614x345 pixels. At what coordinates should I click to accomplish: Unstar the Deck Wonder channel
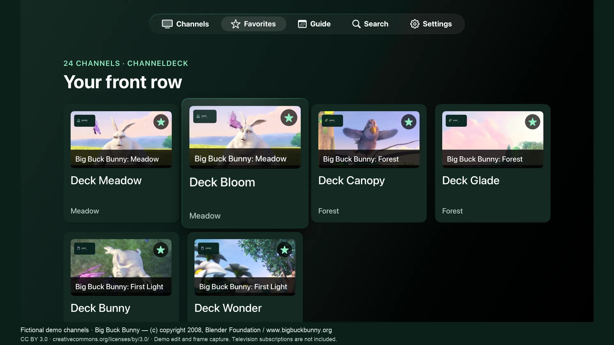[284, 249]
